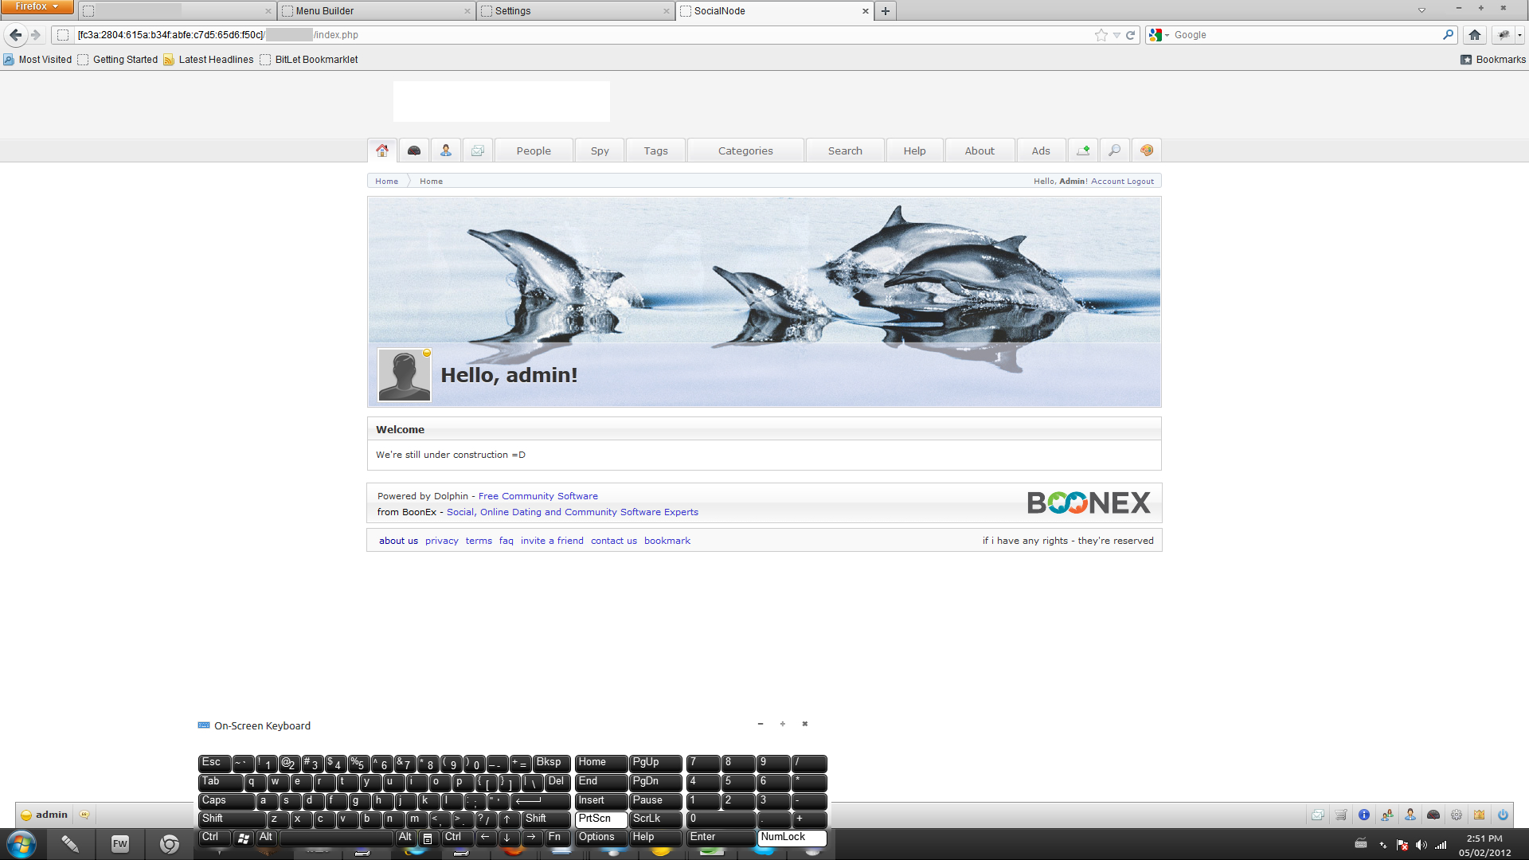This screenshot has height=860, width=1529.
Task: Open the mail envelope icon in navigation
Action: coord(477,150)
